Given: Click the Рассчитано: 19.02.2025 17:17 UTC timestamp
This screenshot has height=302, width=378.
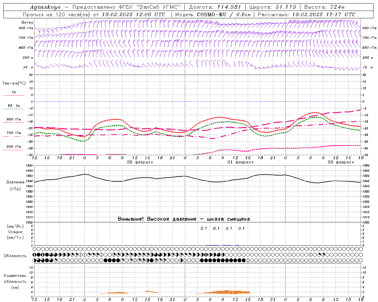Looking at the screenshot, I should pos(307,14).
